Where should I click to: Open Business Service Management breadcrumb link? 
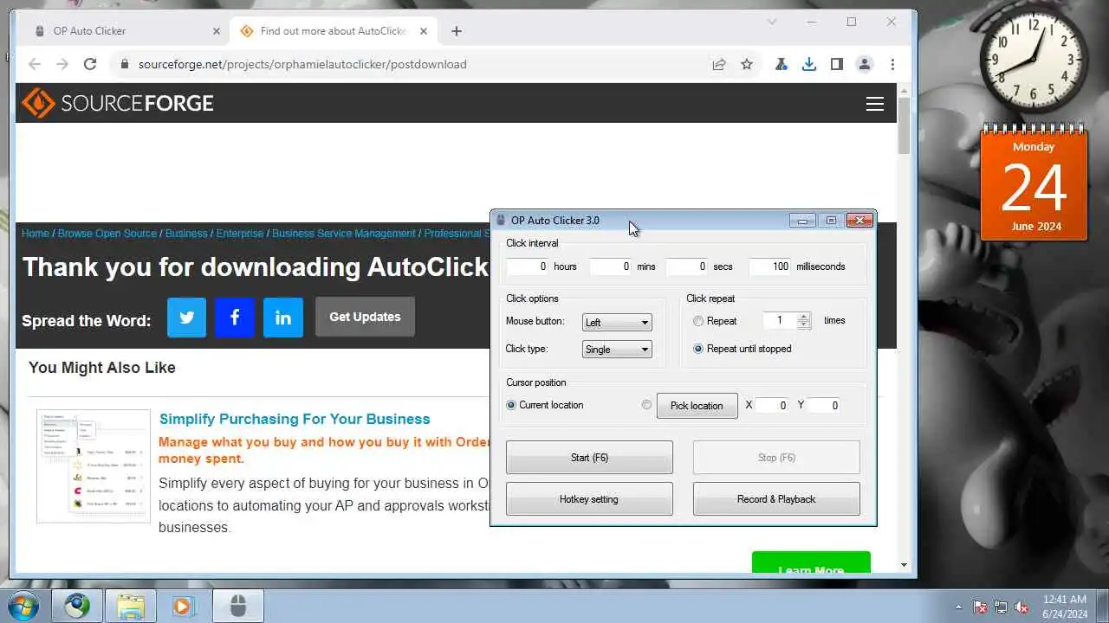(344, 234)
